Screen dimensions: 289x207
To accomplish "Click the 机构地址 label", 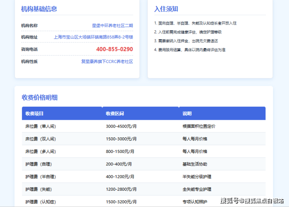I will pyautogui.click(x=29, y=37).
